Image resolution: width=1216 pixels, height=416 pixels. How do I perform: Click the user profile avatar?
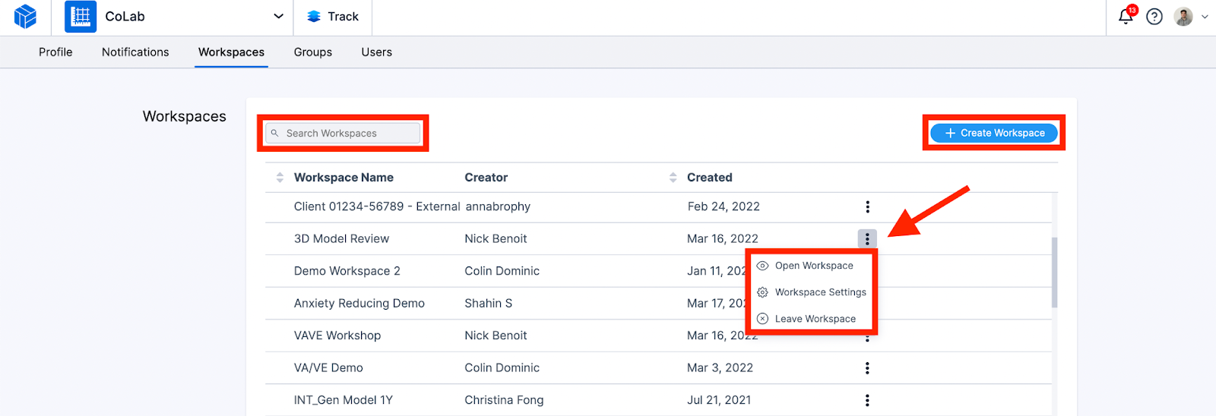(1183, 17)
